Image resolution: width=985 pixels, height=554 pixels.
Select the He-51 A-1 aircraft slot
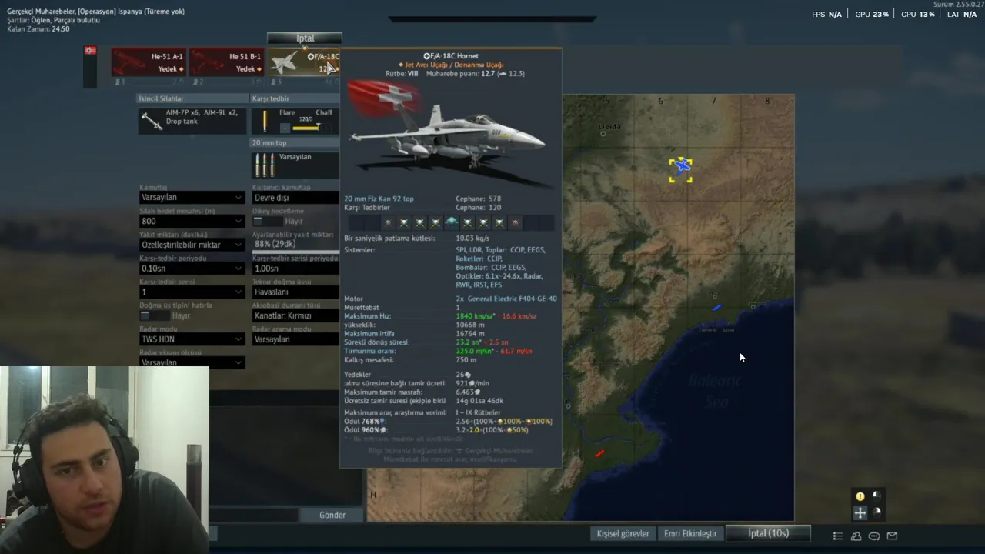pyautogui.click(x=149, y=62)
